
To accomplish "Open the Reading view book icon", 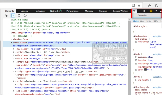I will (x=133, y=5).
